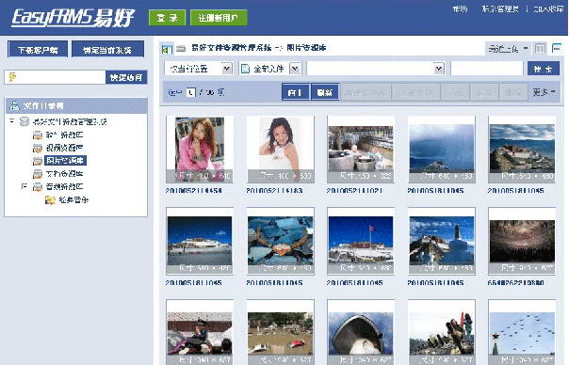This screenshot has height=365, width=569.
Task: Focus the search keyword text field
Action: click(x=487, y=68)
